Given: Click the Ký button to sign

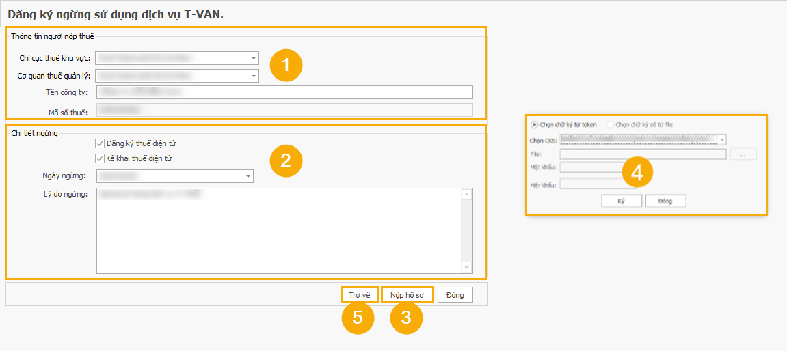Looking at the screenshot, I should (x=622, y=201).
